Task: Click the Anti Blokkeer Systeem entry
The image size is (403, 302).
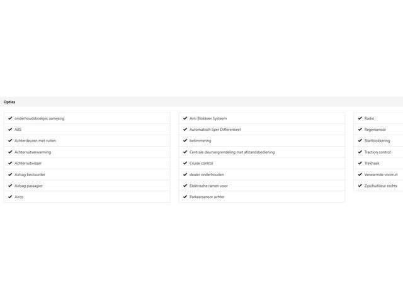Action: (x=262, y=118)
